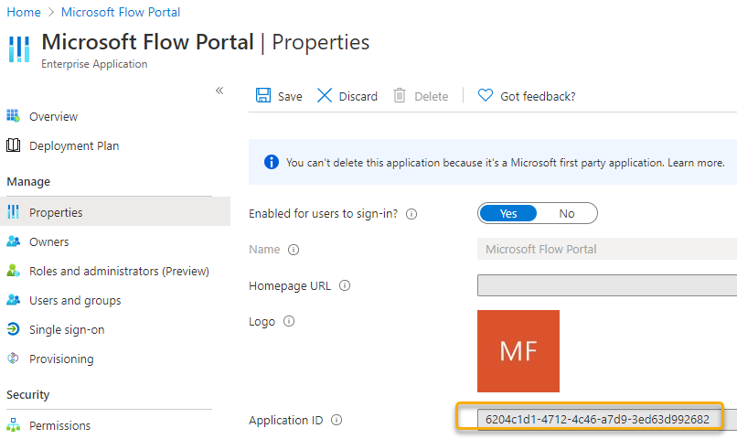The height and width of the screenshot is (439, 737).
Task: Select Yes on sign-in enabled toggle
Action: point(508,214)
